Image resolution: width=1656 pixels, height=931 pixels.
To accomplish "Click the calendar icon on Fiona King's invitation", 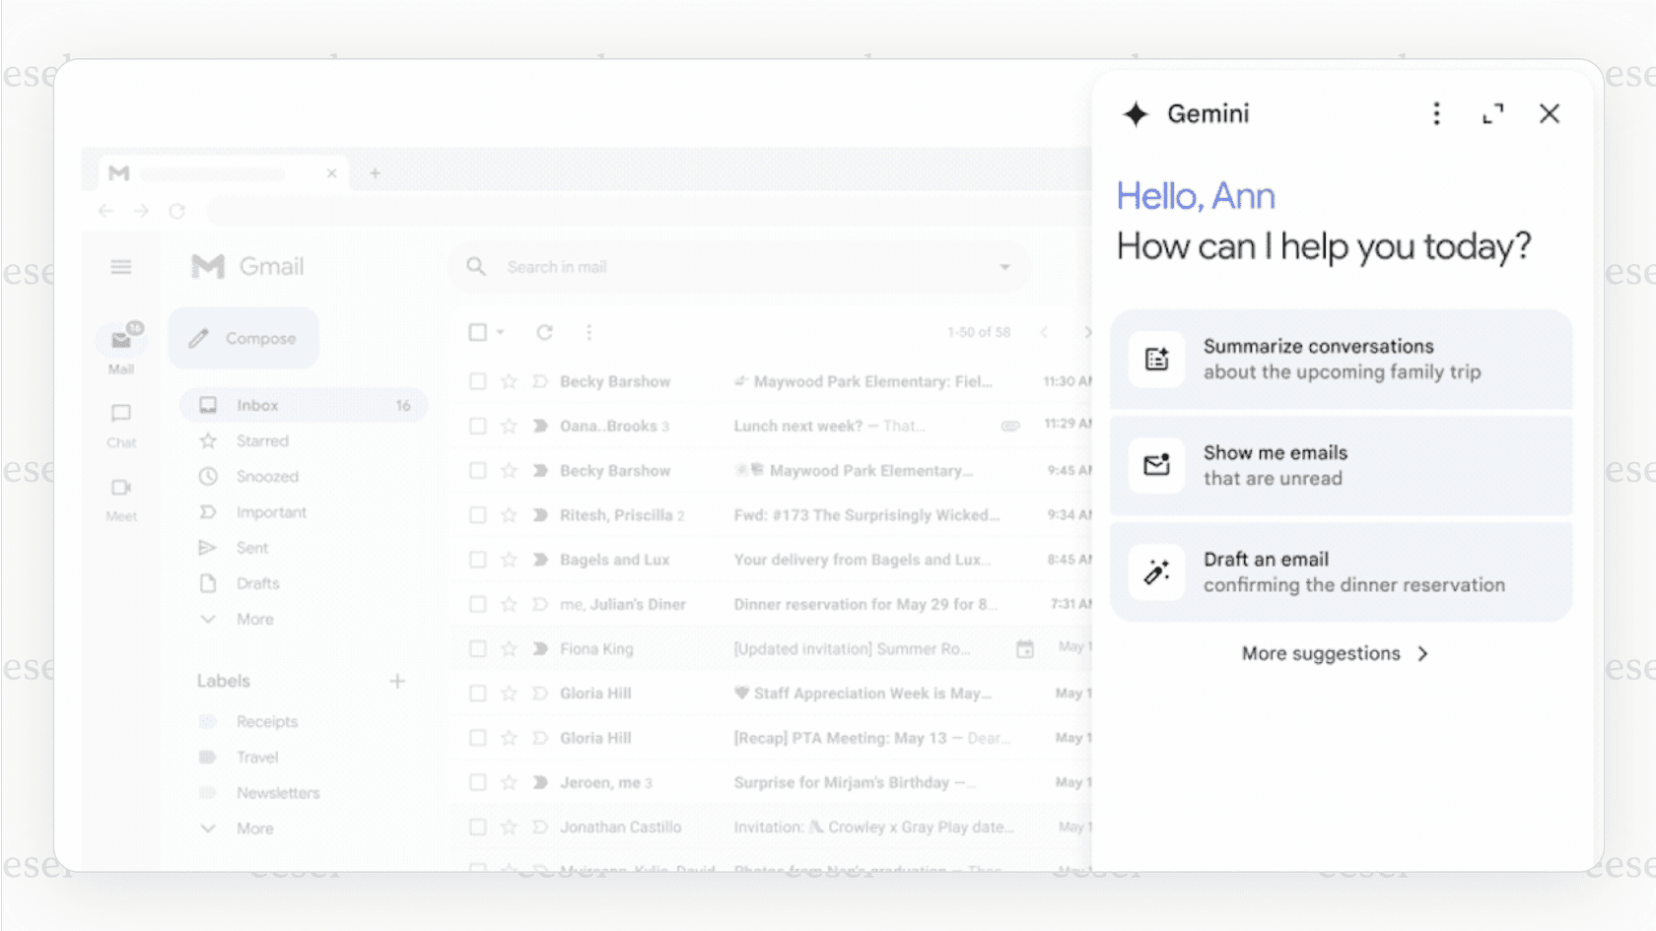I will [x=1025, y=648].
